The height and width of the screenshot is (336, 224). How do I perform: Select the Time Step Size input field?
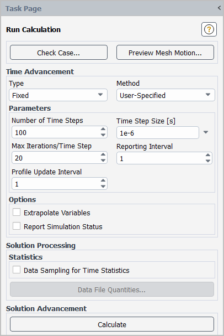click(x=158, y=133)
